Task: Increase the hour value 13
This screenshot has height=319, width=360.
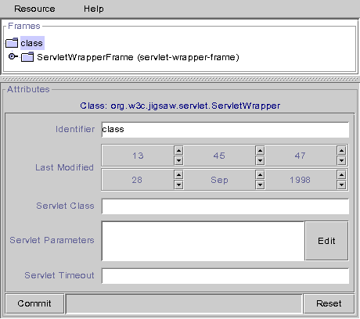Action: click(x=178, y=150)
